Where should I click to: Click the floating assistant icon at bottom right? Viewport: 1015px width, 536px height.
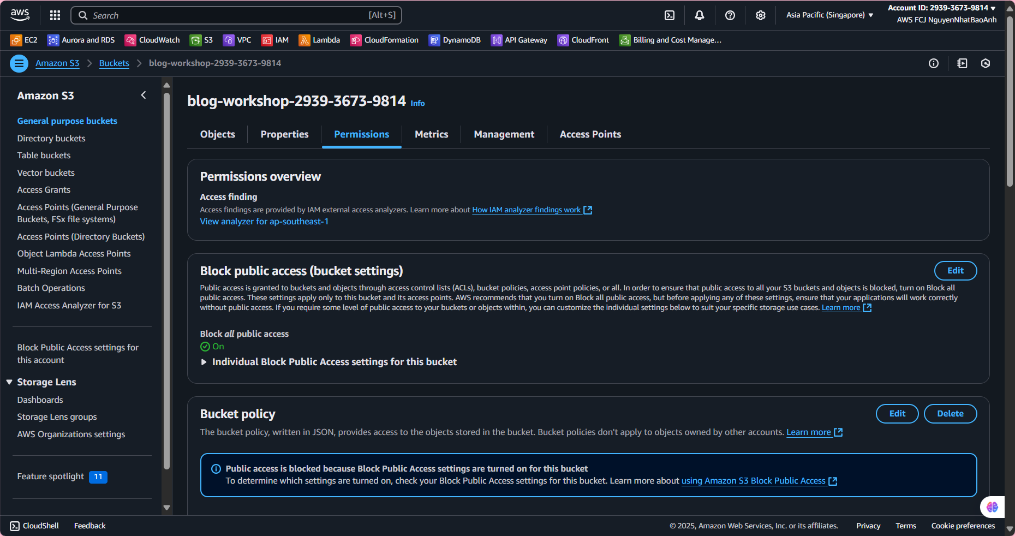tap(992, 507)
